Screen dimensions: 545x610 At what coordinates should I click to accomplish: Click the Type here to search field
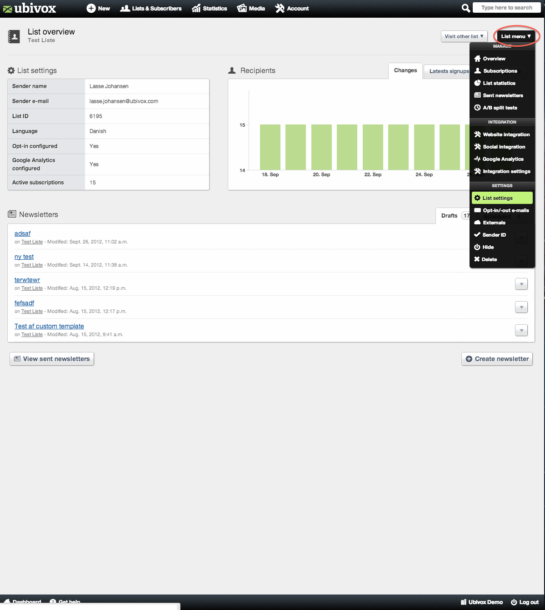507,8
